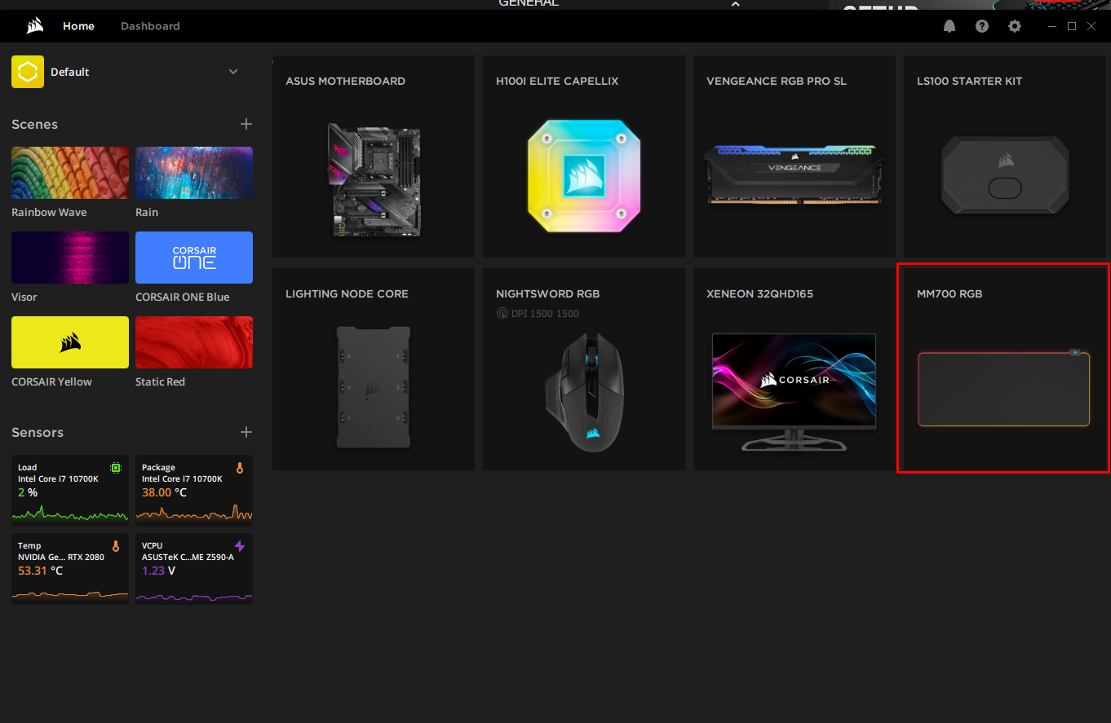Enable the CORSAIR ONE Blue scene
This screenshot has width=1111, height=723.
[x=193, y=257]
